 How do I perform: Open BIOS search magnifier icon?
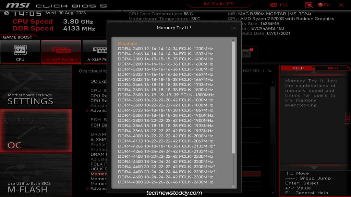click(x=309, y=5)
